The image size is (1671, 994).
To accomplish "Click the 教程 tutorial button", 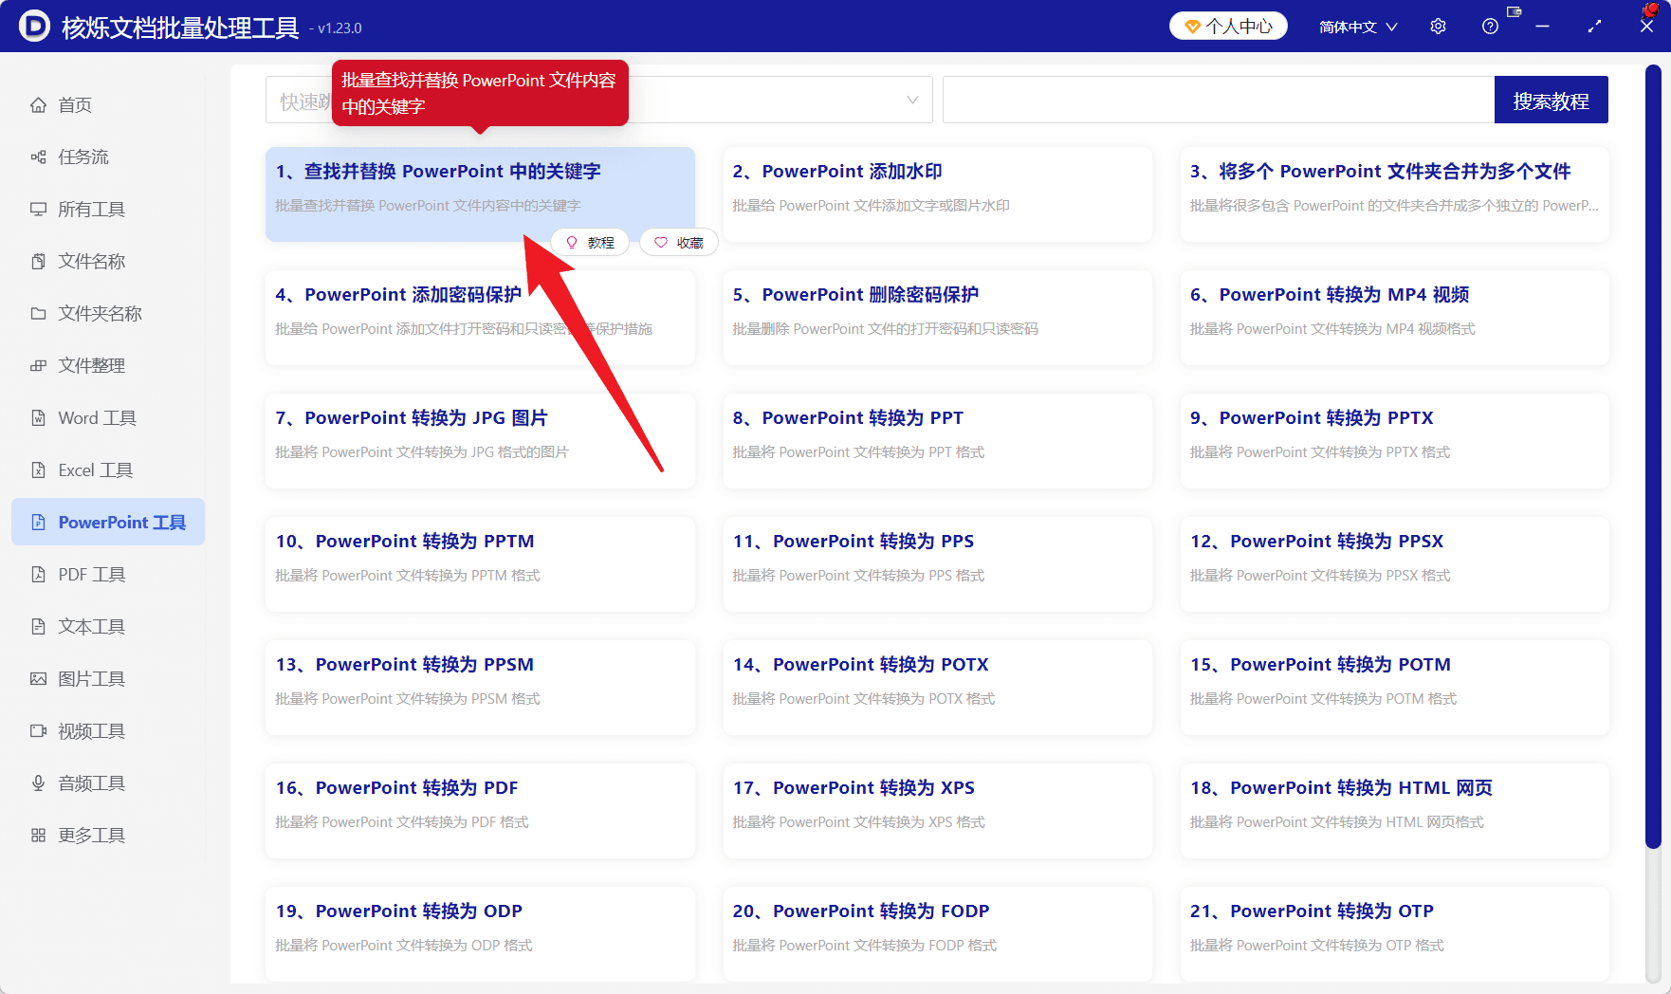I will pos(590,243).
